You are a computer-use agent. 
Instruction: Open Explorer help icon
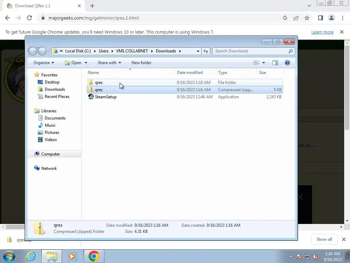coord(287,63)
